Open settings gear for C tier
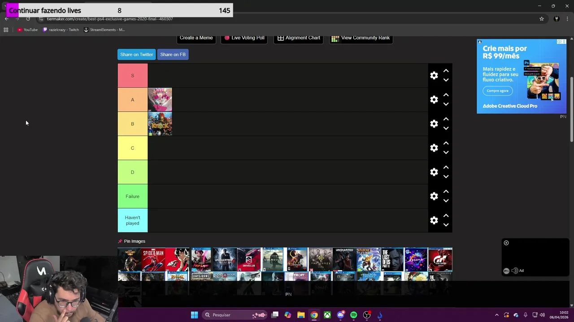The width and height of the screenshot is (574, 322). point(434,148)
